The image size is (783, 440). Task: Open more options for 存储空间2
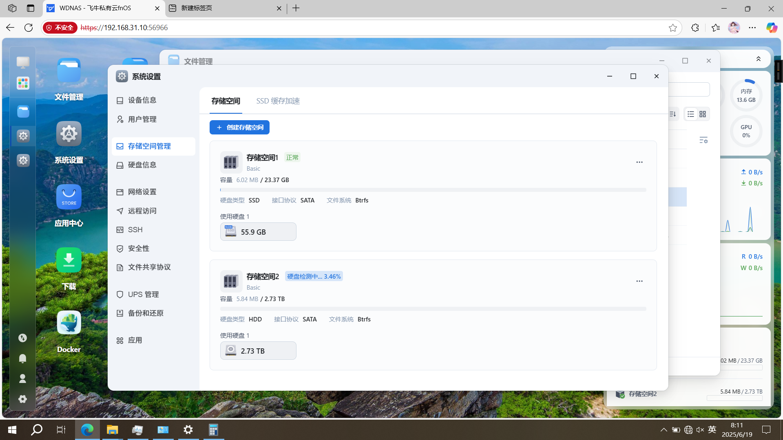click(639, 281)
